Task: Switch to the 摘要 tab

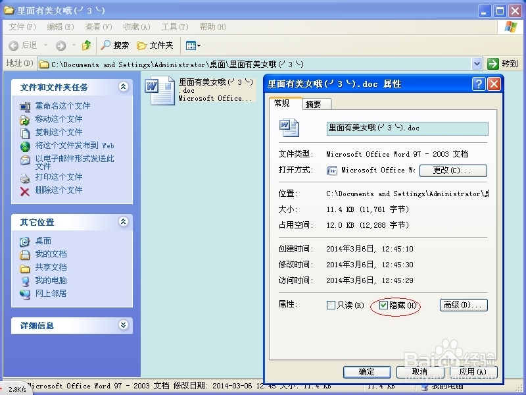Action: pos(314,104)
